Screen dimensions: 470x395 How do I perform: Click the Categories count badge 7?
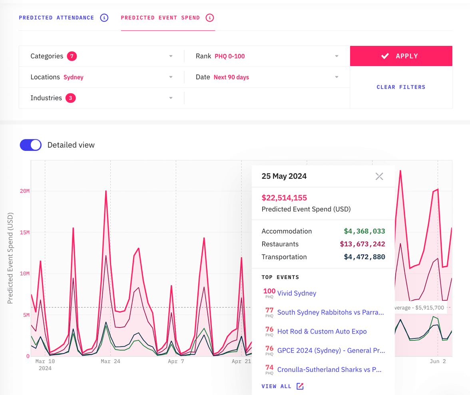click(x=72, y=56)
